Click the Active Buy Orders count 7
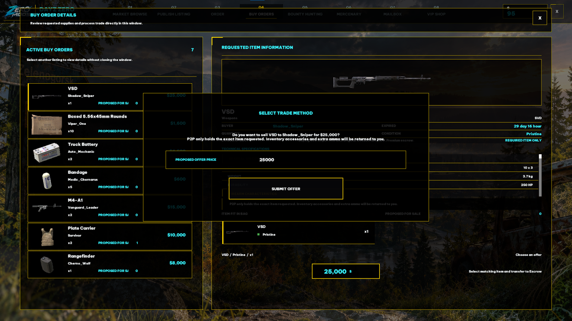The image size is (572, 321). point(193,50)
